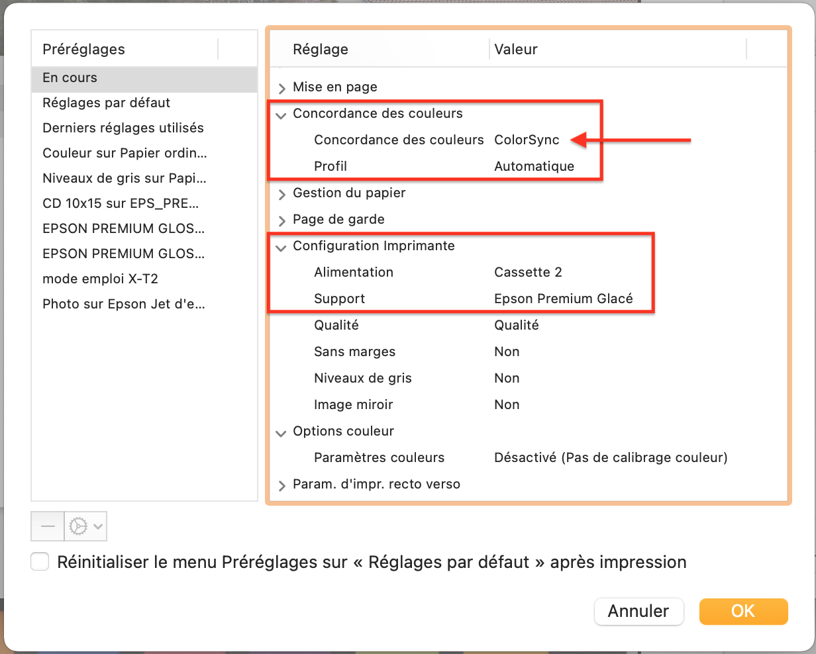Select the Profil row label

coord(331,167)
